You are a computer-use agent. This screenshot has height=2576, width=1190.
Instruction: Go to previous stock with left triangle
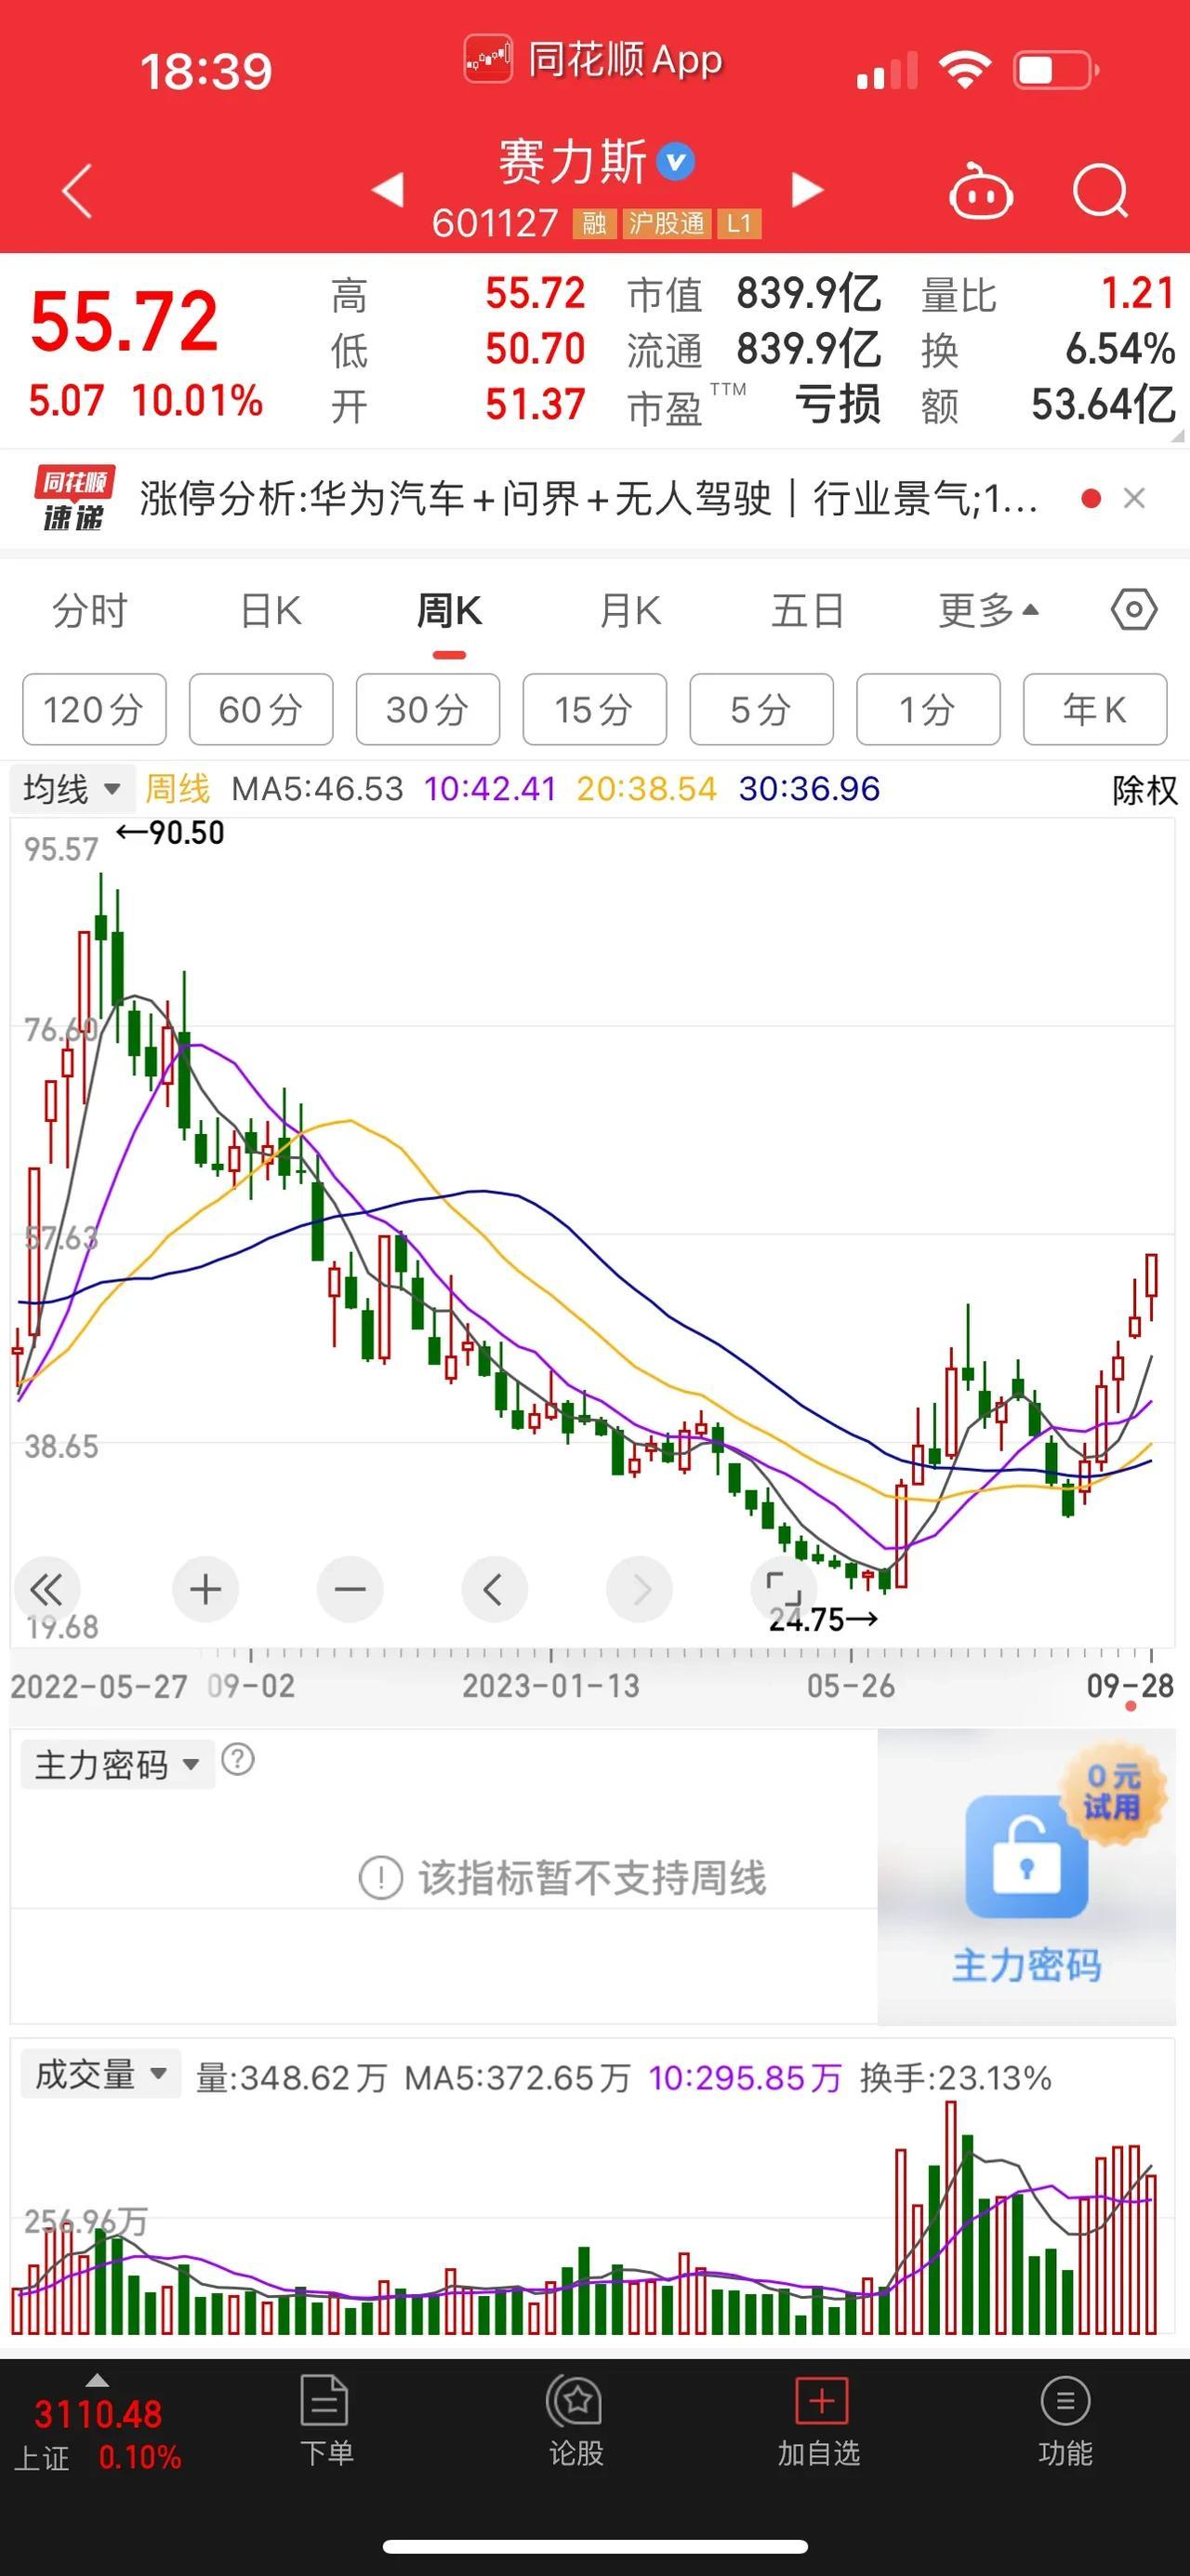388,189
